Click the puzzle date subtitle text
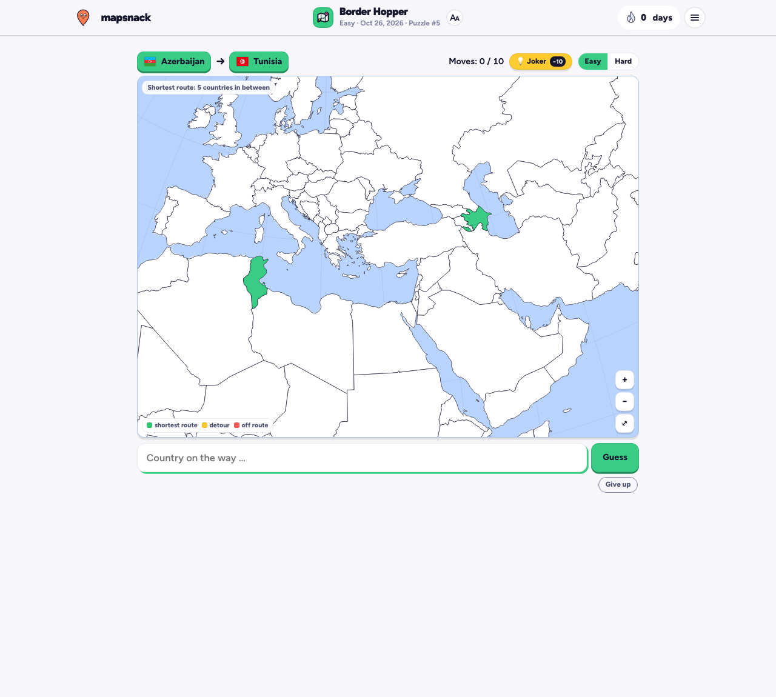 pos(390,23)
